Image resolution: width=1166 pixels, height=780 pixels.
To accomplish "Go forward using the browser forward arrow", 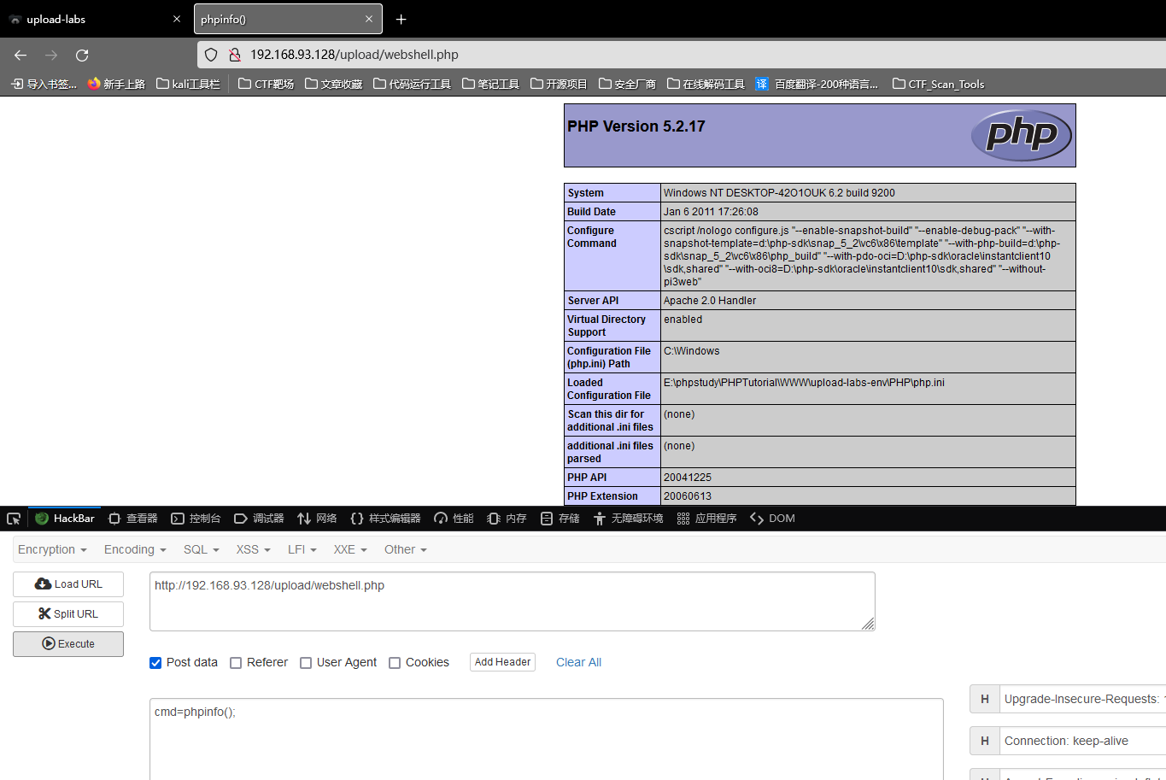I will pyautogui.click(x=51, y=55).
